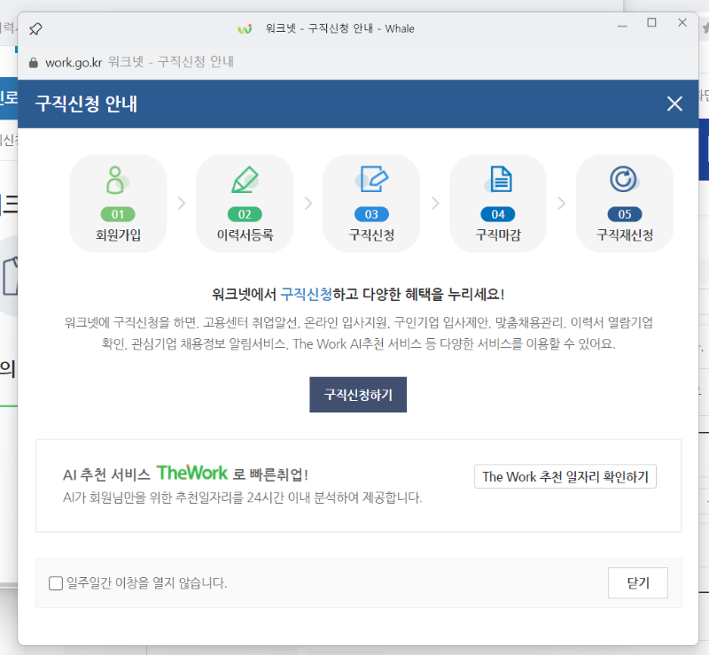
Task: Click the pin icon in the popup title bar
Action: (x=35, y=27)
